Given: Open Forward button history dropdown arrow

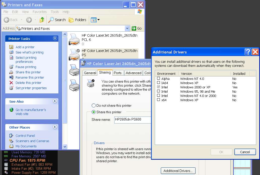Looking at the screenshot, I should click(x=35, y=20).
